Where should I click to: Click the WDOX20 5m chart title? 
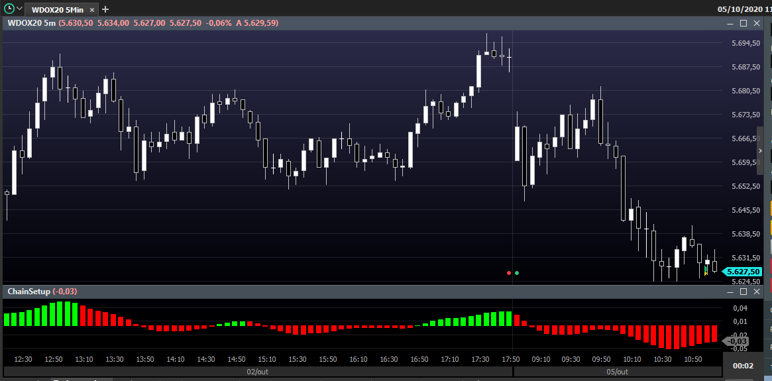pos(31,23)
